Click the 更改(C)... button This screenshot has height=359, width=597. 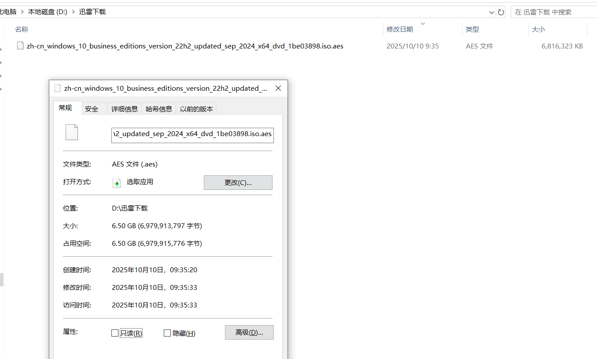point(238,183)
